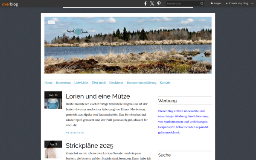
Task: Open the Jan. 18 sweater thumbnail
Action: (53, 100)
